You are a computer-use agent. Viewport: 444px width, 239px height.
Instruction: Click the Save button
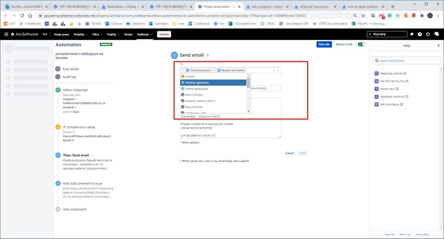point(303,153)
